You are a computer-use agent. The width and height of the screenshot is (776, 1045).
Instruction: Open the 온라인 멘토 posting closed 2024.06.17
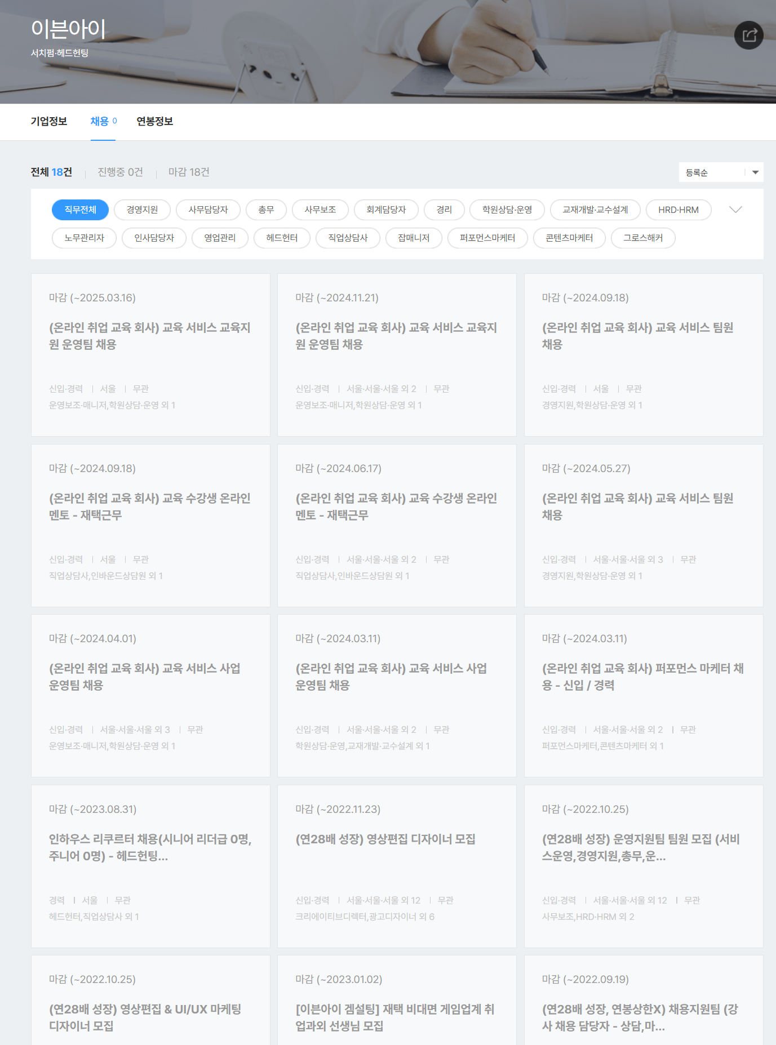click(x=397, y=526)
